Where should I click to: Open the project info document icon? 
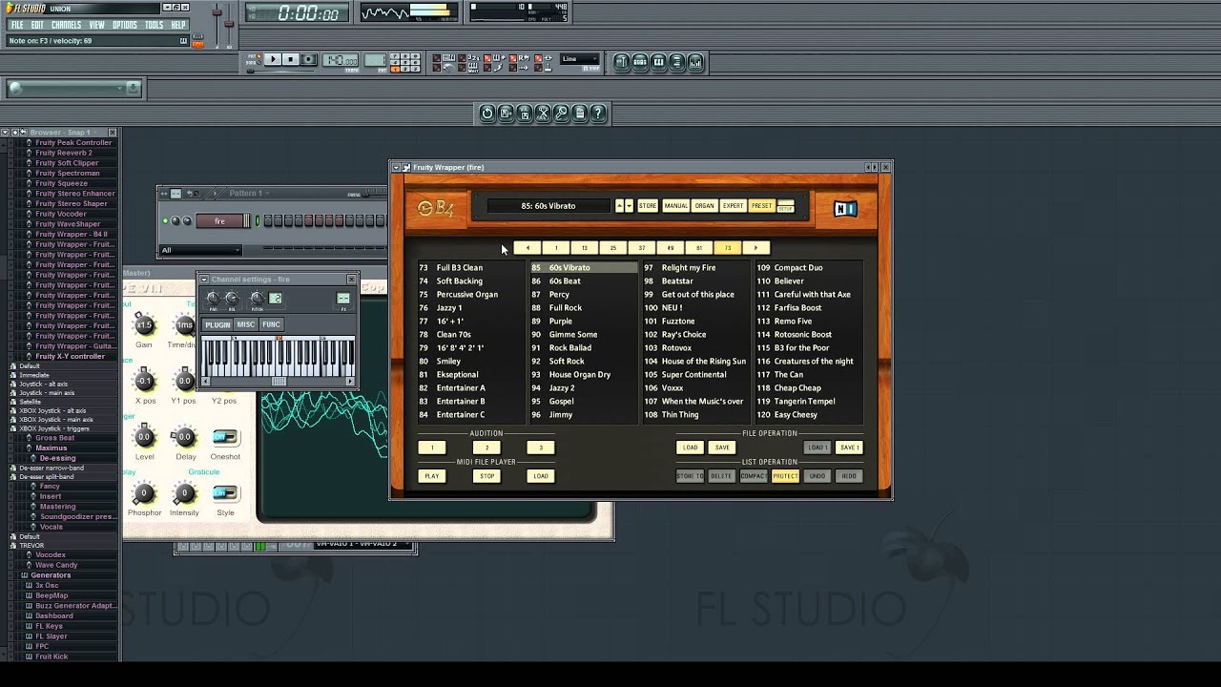[580, 113]
